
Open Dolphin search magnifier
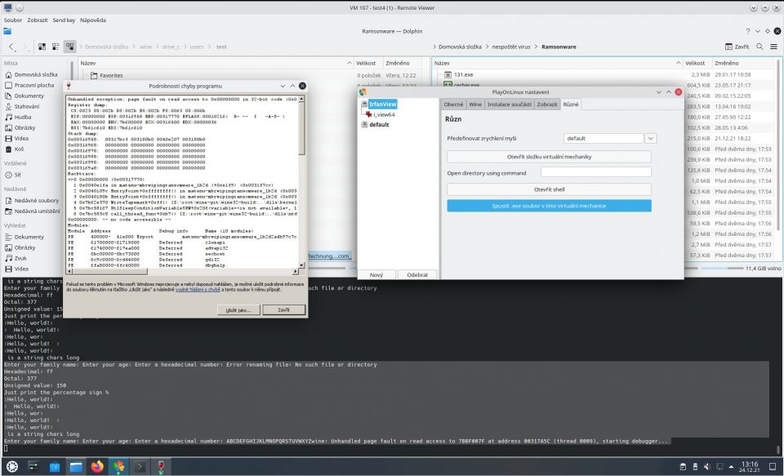coord(759,47)
